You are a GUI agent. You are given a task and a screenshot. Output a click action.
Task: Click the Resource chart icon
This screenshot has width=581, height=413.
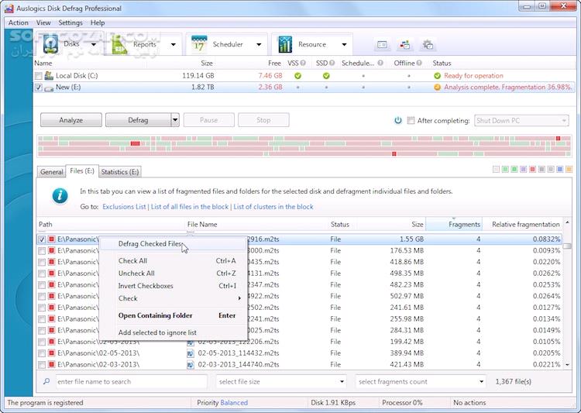[285, 44]
